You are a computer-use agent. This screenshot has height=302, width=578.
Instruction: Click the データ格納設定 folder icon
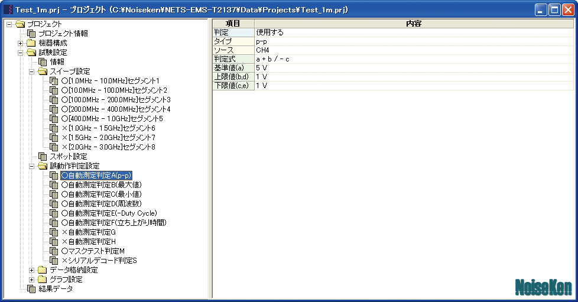click(x=43, y=270)
